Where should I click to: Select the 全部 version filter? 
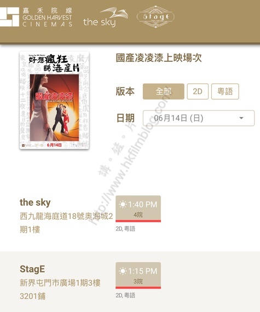(164, 91)
